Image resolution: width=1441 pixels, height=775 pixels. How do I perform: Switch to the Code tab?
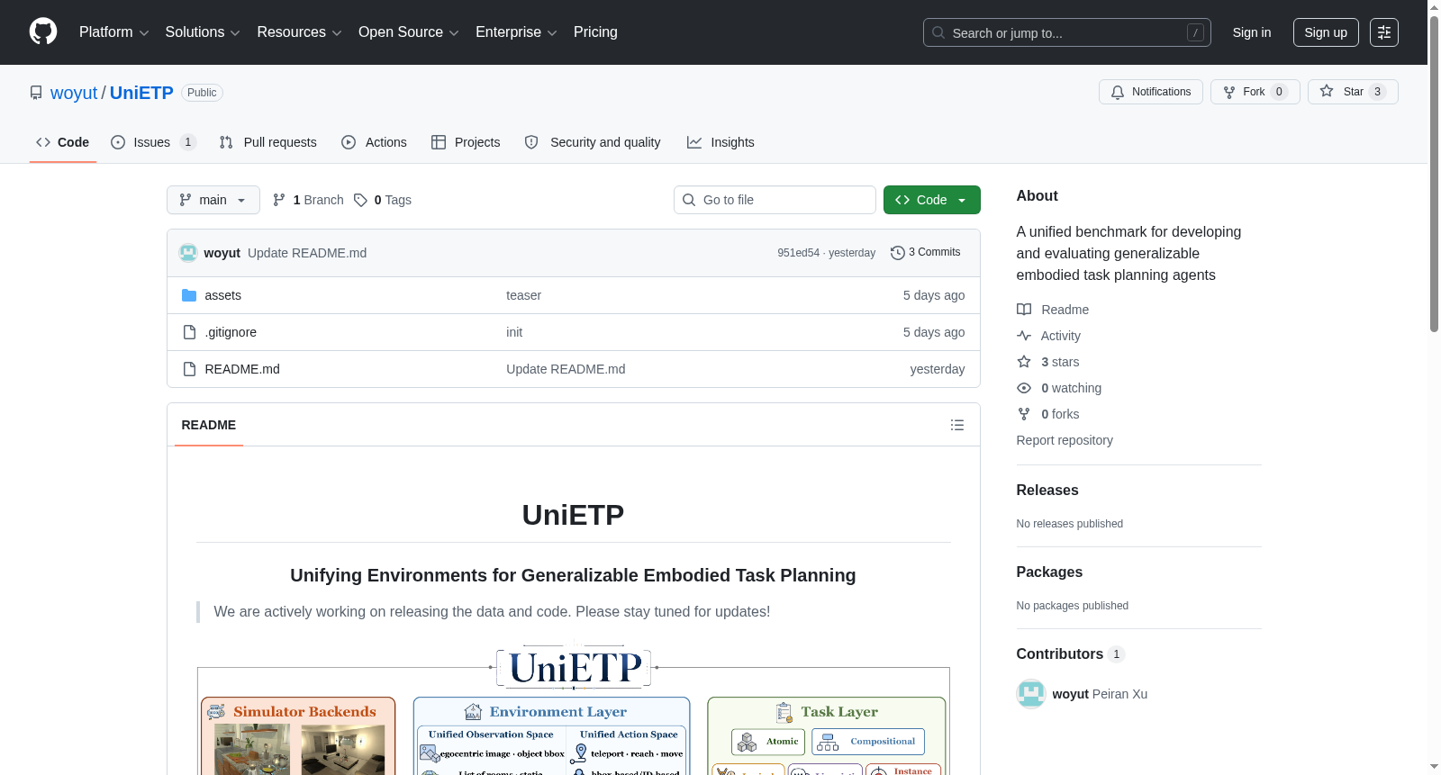tap(63, 142)
